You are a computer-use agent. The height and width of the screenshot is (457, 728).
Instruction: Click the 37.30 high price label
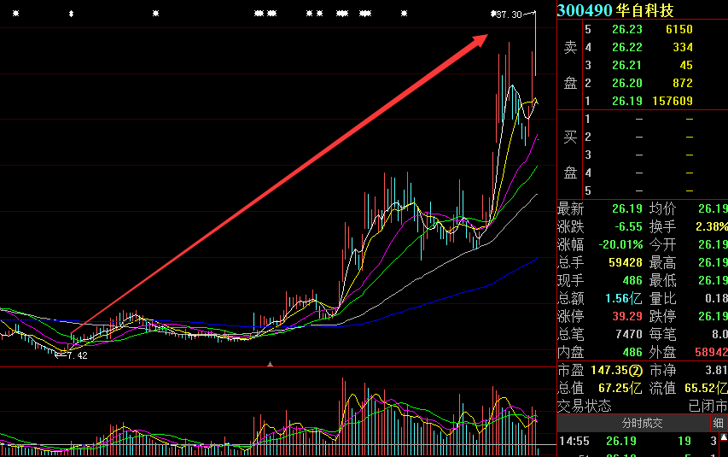coord(510,15)
